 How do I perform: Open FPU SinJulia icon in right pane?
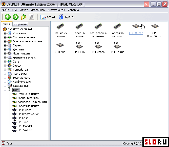pos(117,47)
